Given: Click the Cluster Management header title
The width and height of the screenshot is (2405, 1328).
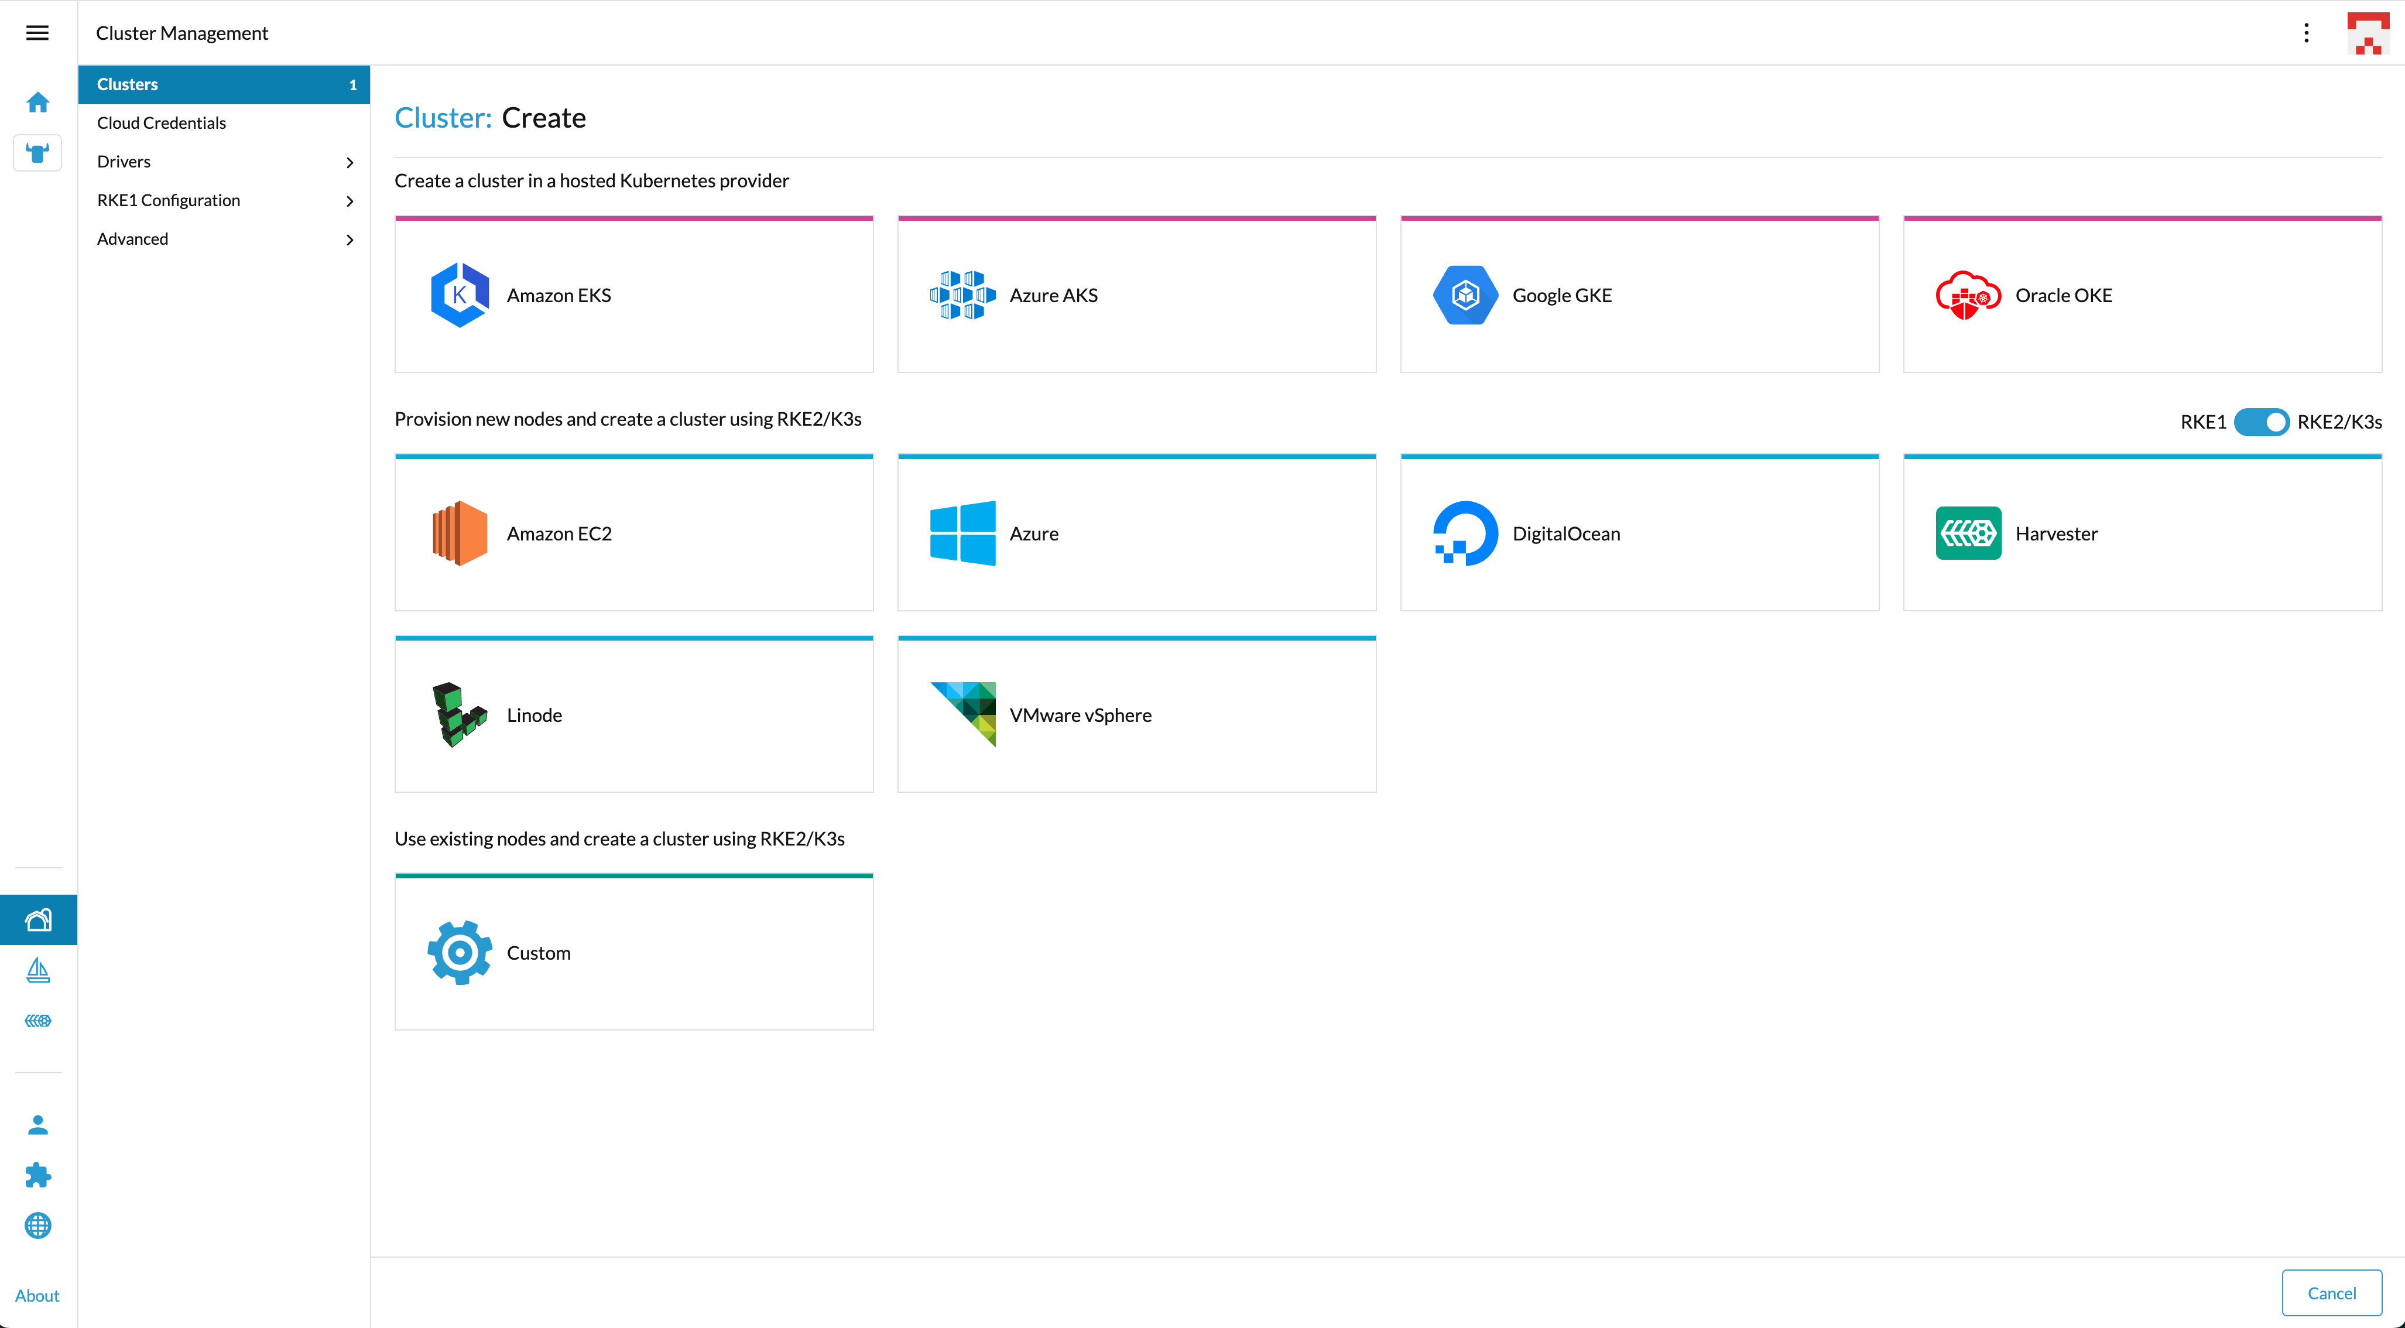Looking at the screenshot, I should [182, 33].
